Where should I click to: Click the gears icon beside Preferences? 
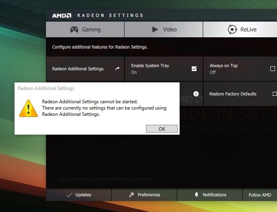pyautogui.click(x=132, y=195)
